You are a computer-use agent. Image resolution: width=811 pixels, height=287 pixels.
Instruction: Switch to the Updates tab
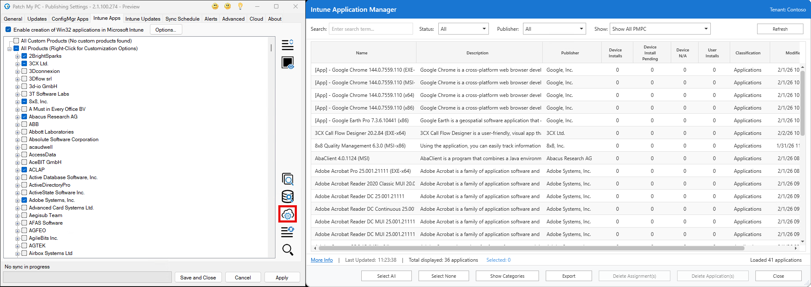37,19
